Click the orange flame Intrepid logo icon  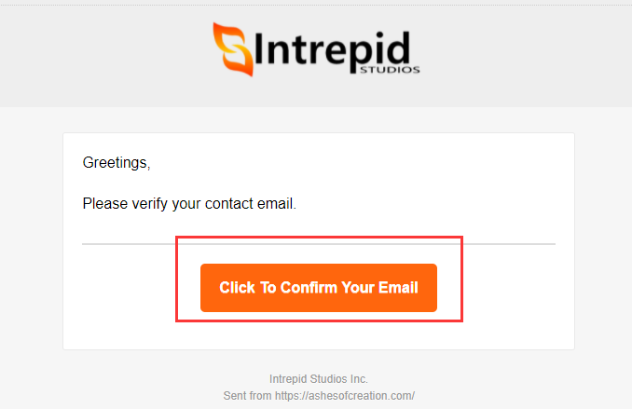pos(233,49)
